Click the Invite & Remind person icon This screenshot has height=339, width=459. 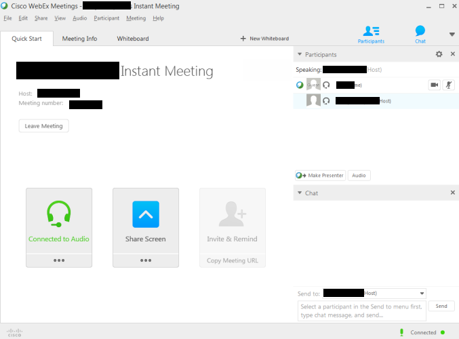(233, 214)
